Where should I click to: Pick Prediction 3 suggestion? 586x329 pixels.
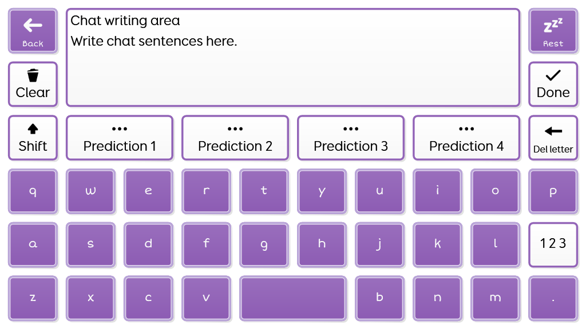(351, 138)
